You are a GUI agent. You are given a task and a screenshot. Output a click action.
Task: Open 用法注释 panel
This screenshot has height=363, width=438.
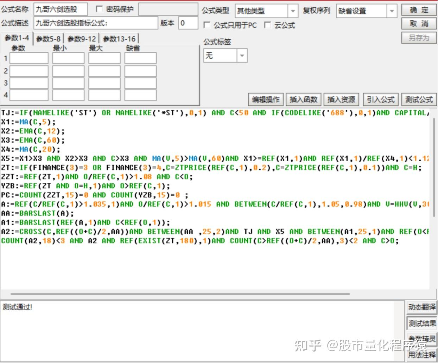pos(422,355)
